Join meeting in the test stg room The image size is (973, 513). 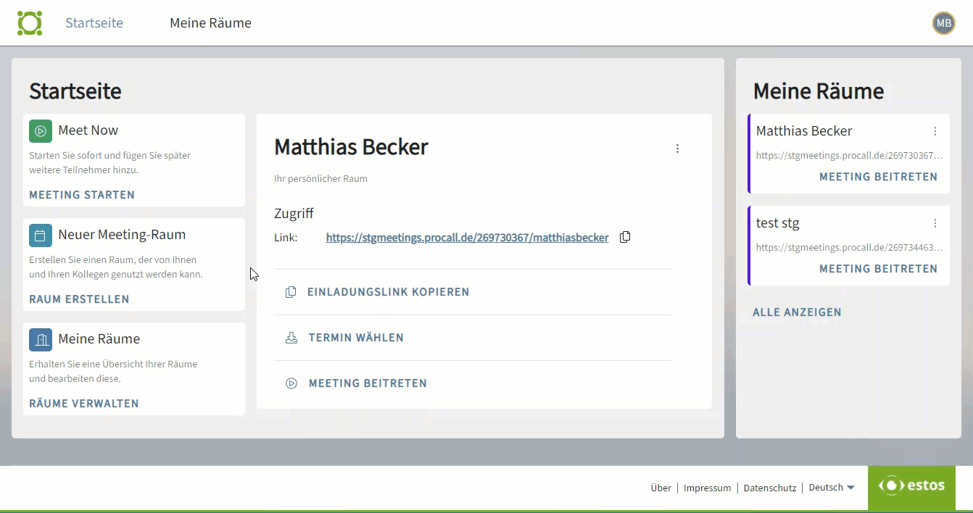pyautogui.click(x=878, y=269)
